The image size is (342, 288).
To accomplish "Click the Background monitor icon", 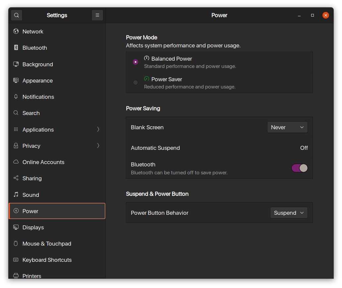I will (16, 64).
